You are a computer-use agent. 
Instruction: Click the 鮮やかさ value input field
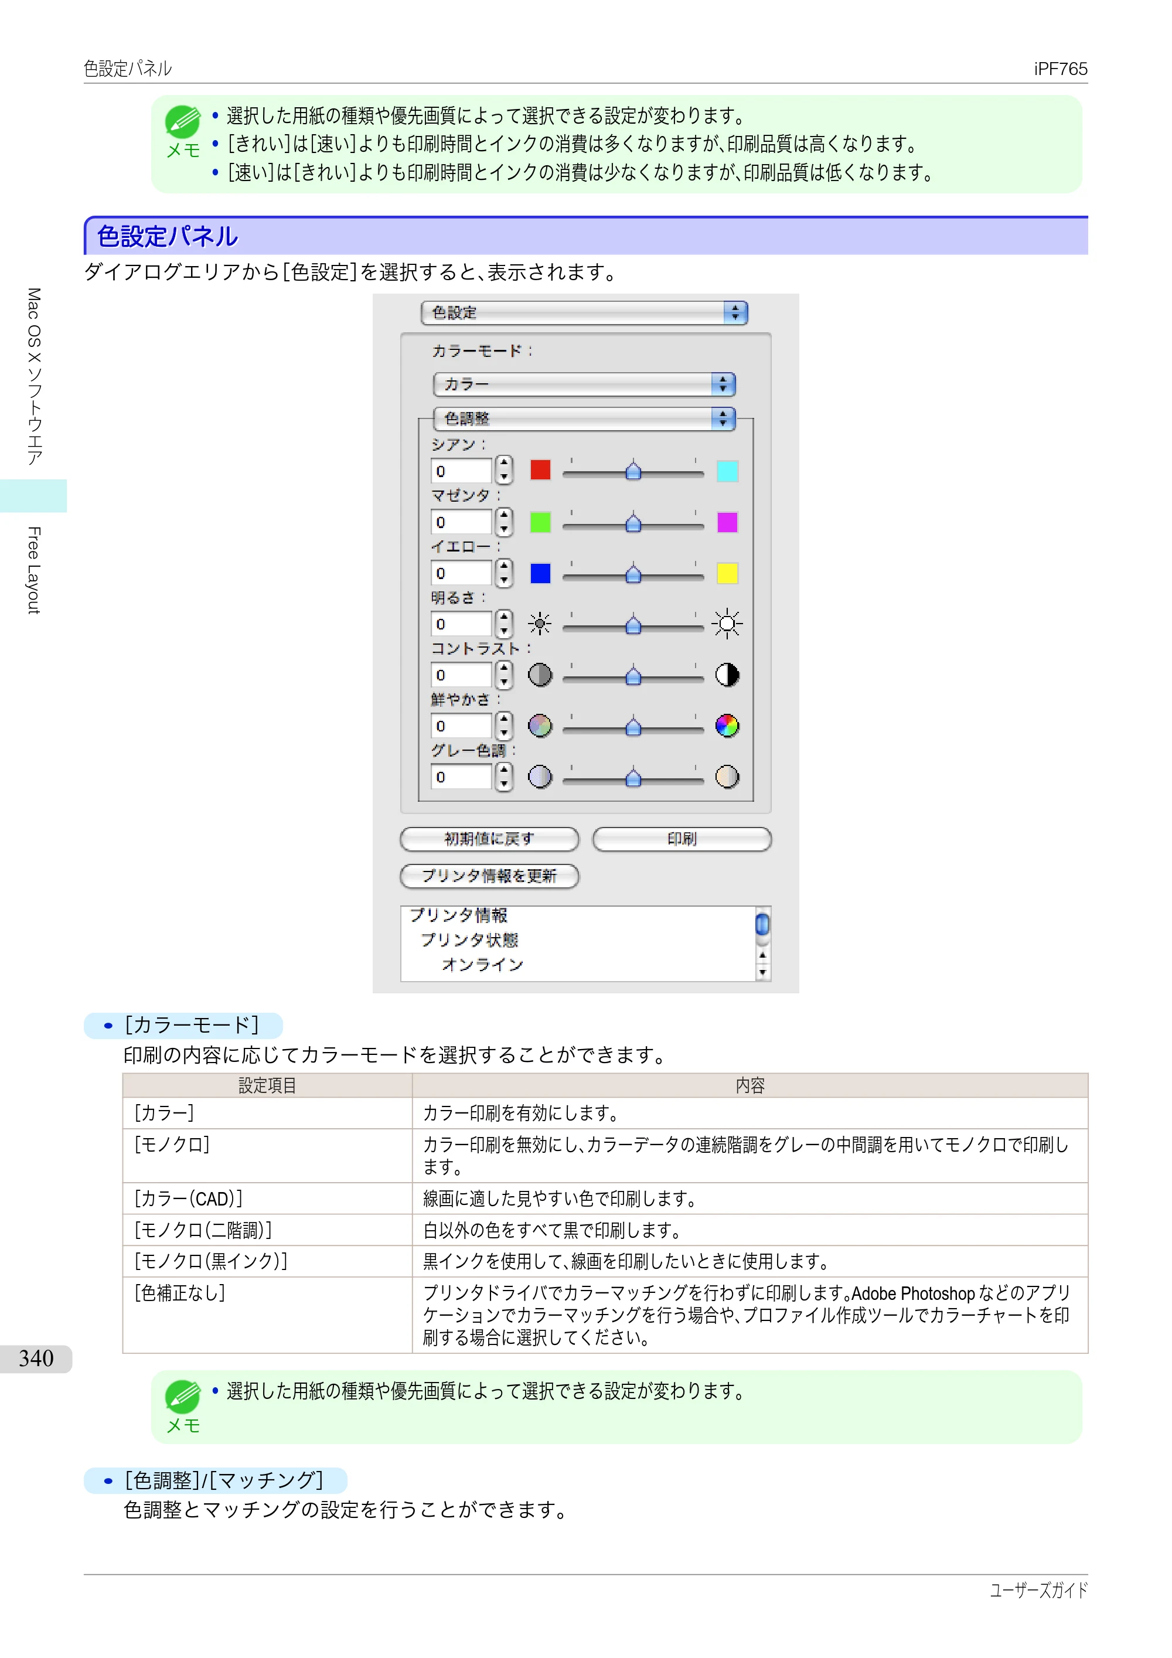(x=462, y=726)
